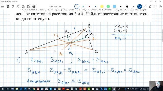Open Vivaldi browser from the taskbar
This screenshot has height=91, width=163.
click(x=38, y=89)
